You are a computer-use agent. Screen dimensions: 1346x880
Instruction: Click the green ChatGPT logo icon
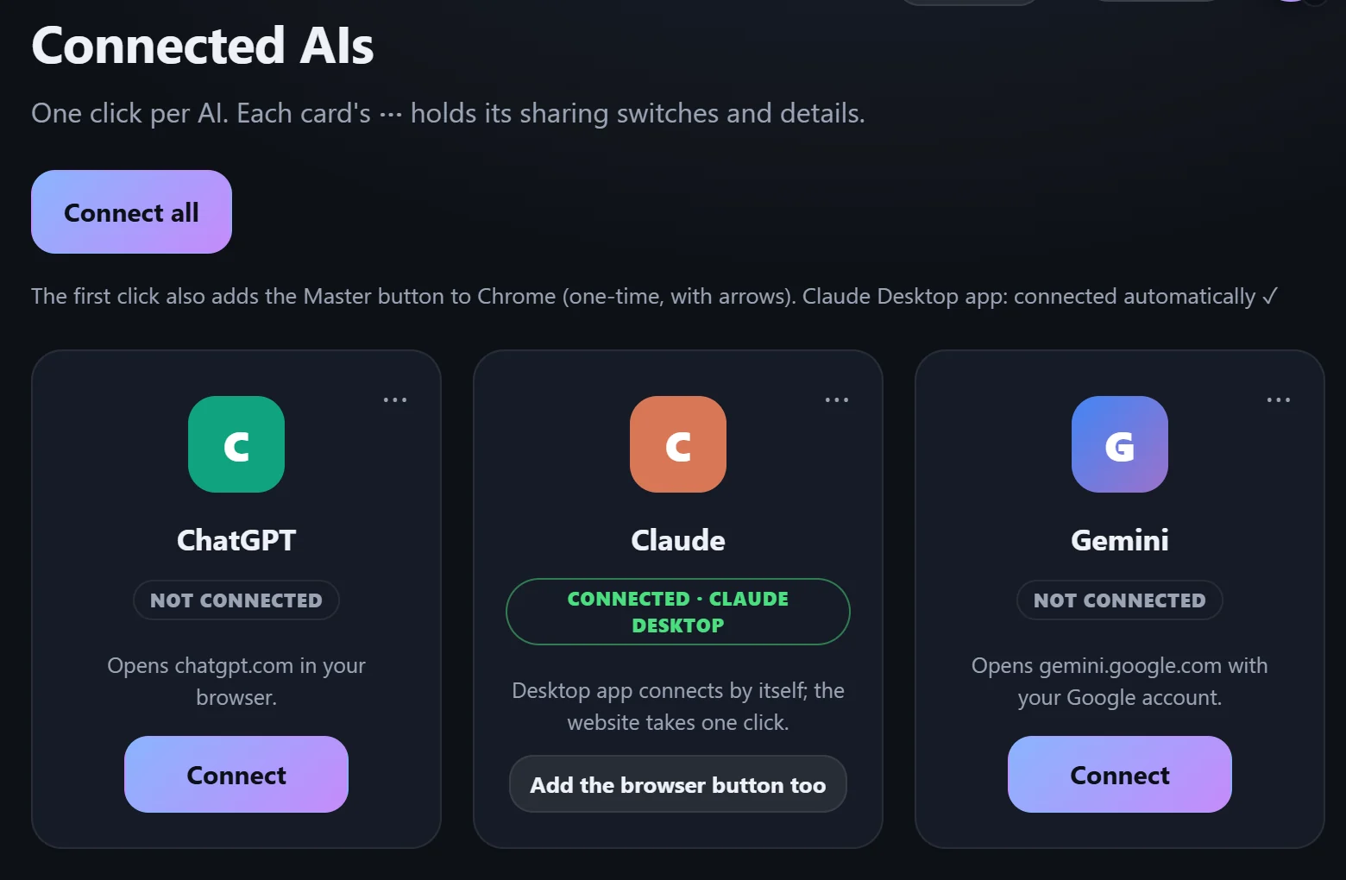coord(236,444)
